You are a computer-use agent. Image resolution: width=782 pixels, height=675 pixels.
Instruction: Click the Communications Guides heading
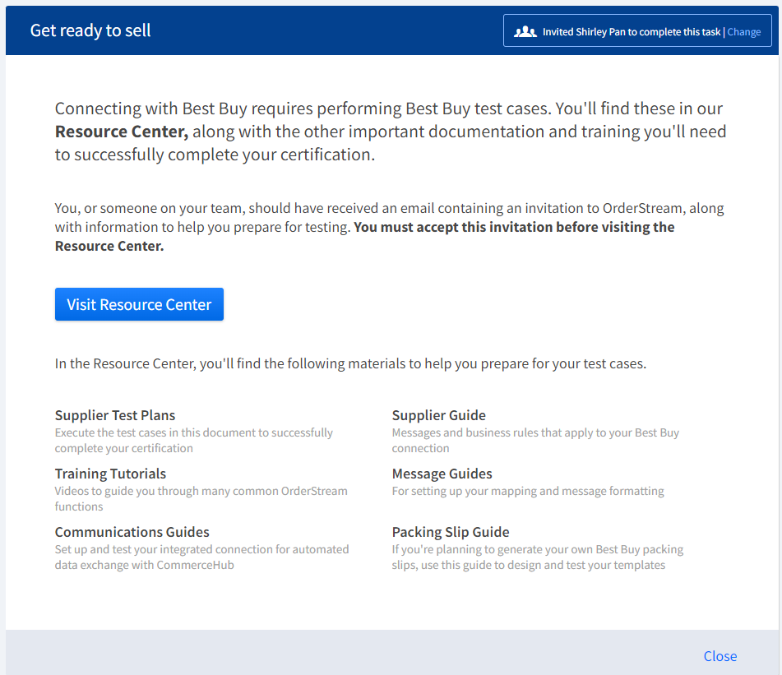click(132, 532)
